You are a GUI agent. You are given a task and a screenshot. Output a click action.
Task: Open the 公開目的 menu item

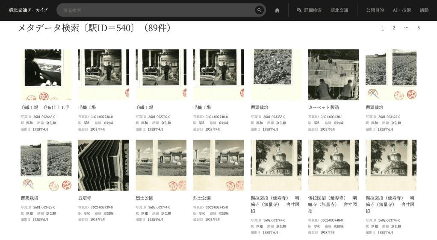point(375,10)
